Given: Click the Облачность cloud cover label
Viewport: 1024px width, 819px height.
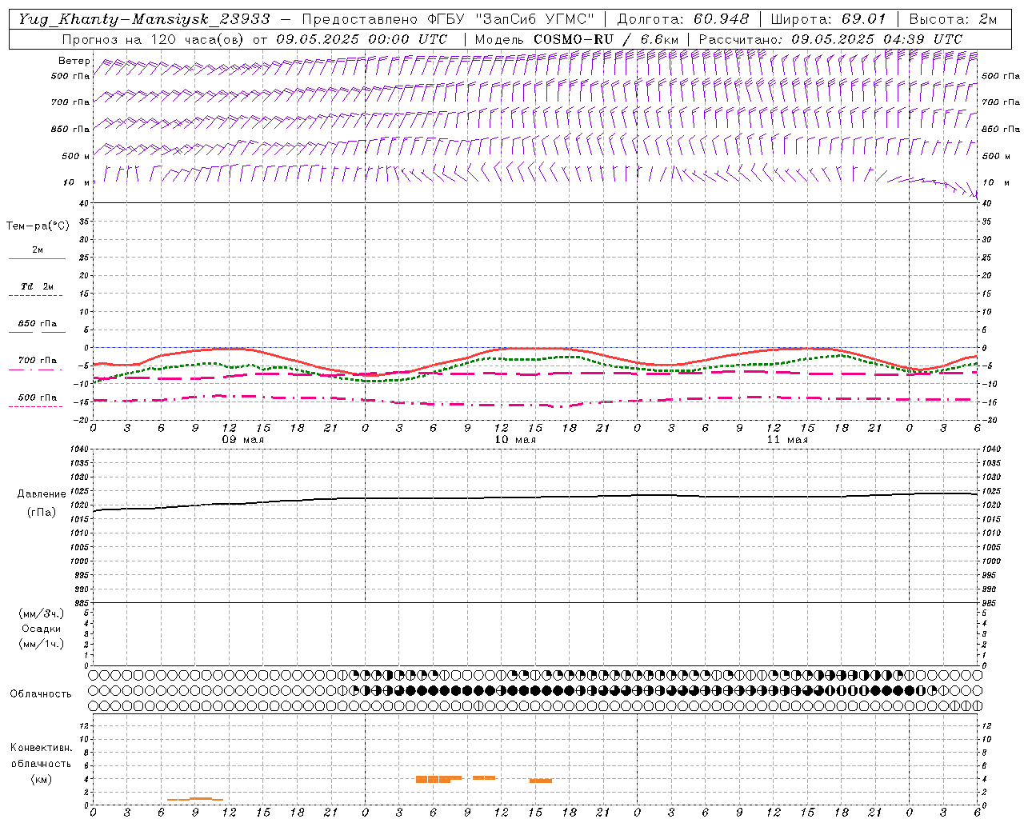Looking at the screenshot, I should (x=41, y=694).
